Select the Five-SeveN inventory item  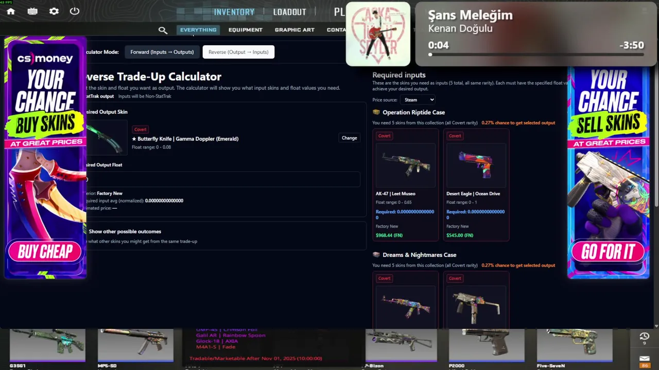click(575, 345)
